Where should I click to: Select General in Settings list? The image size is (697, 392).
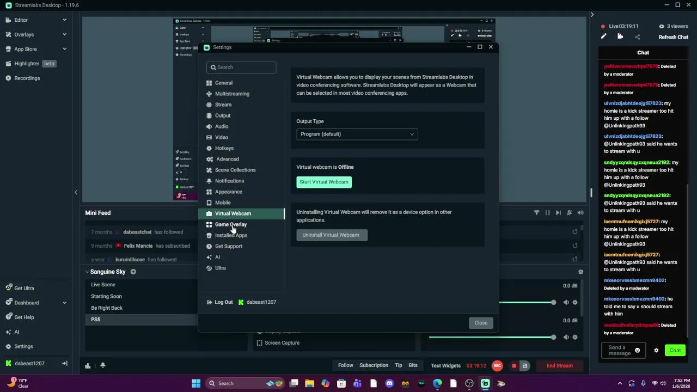pos(242,83)
